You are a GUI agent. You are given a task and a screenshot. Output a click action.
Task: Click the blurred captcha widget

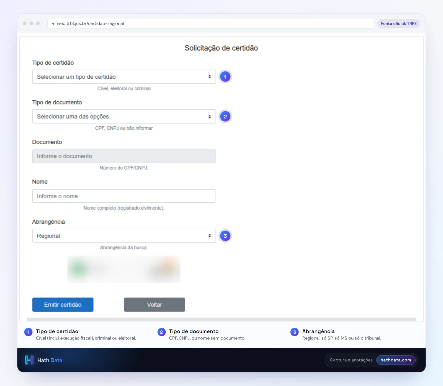124,269
